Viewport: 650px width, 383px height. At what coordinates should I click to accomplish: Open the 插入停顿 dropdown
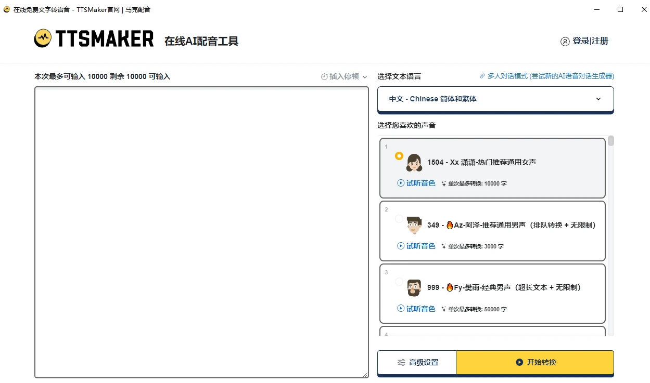343,76
